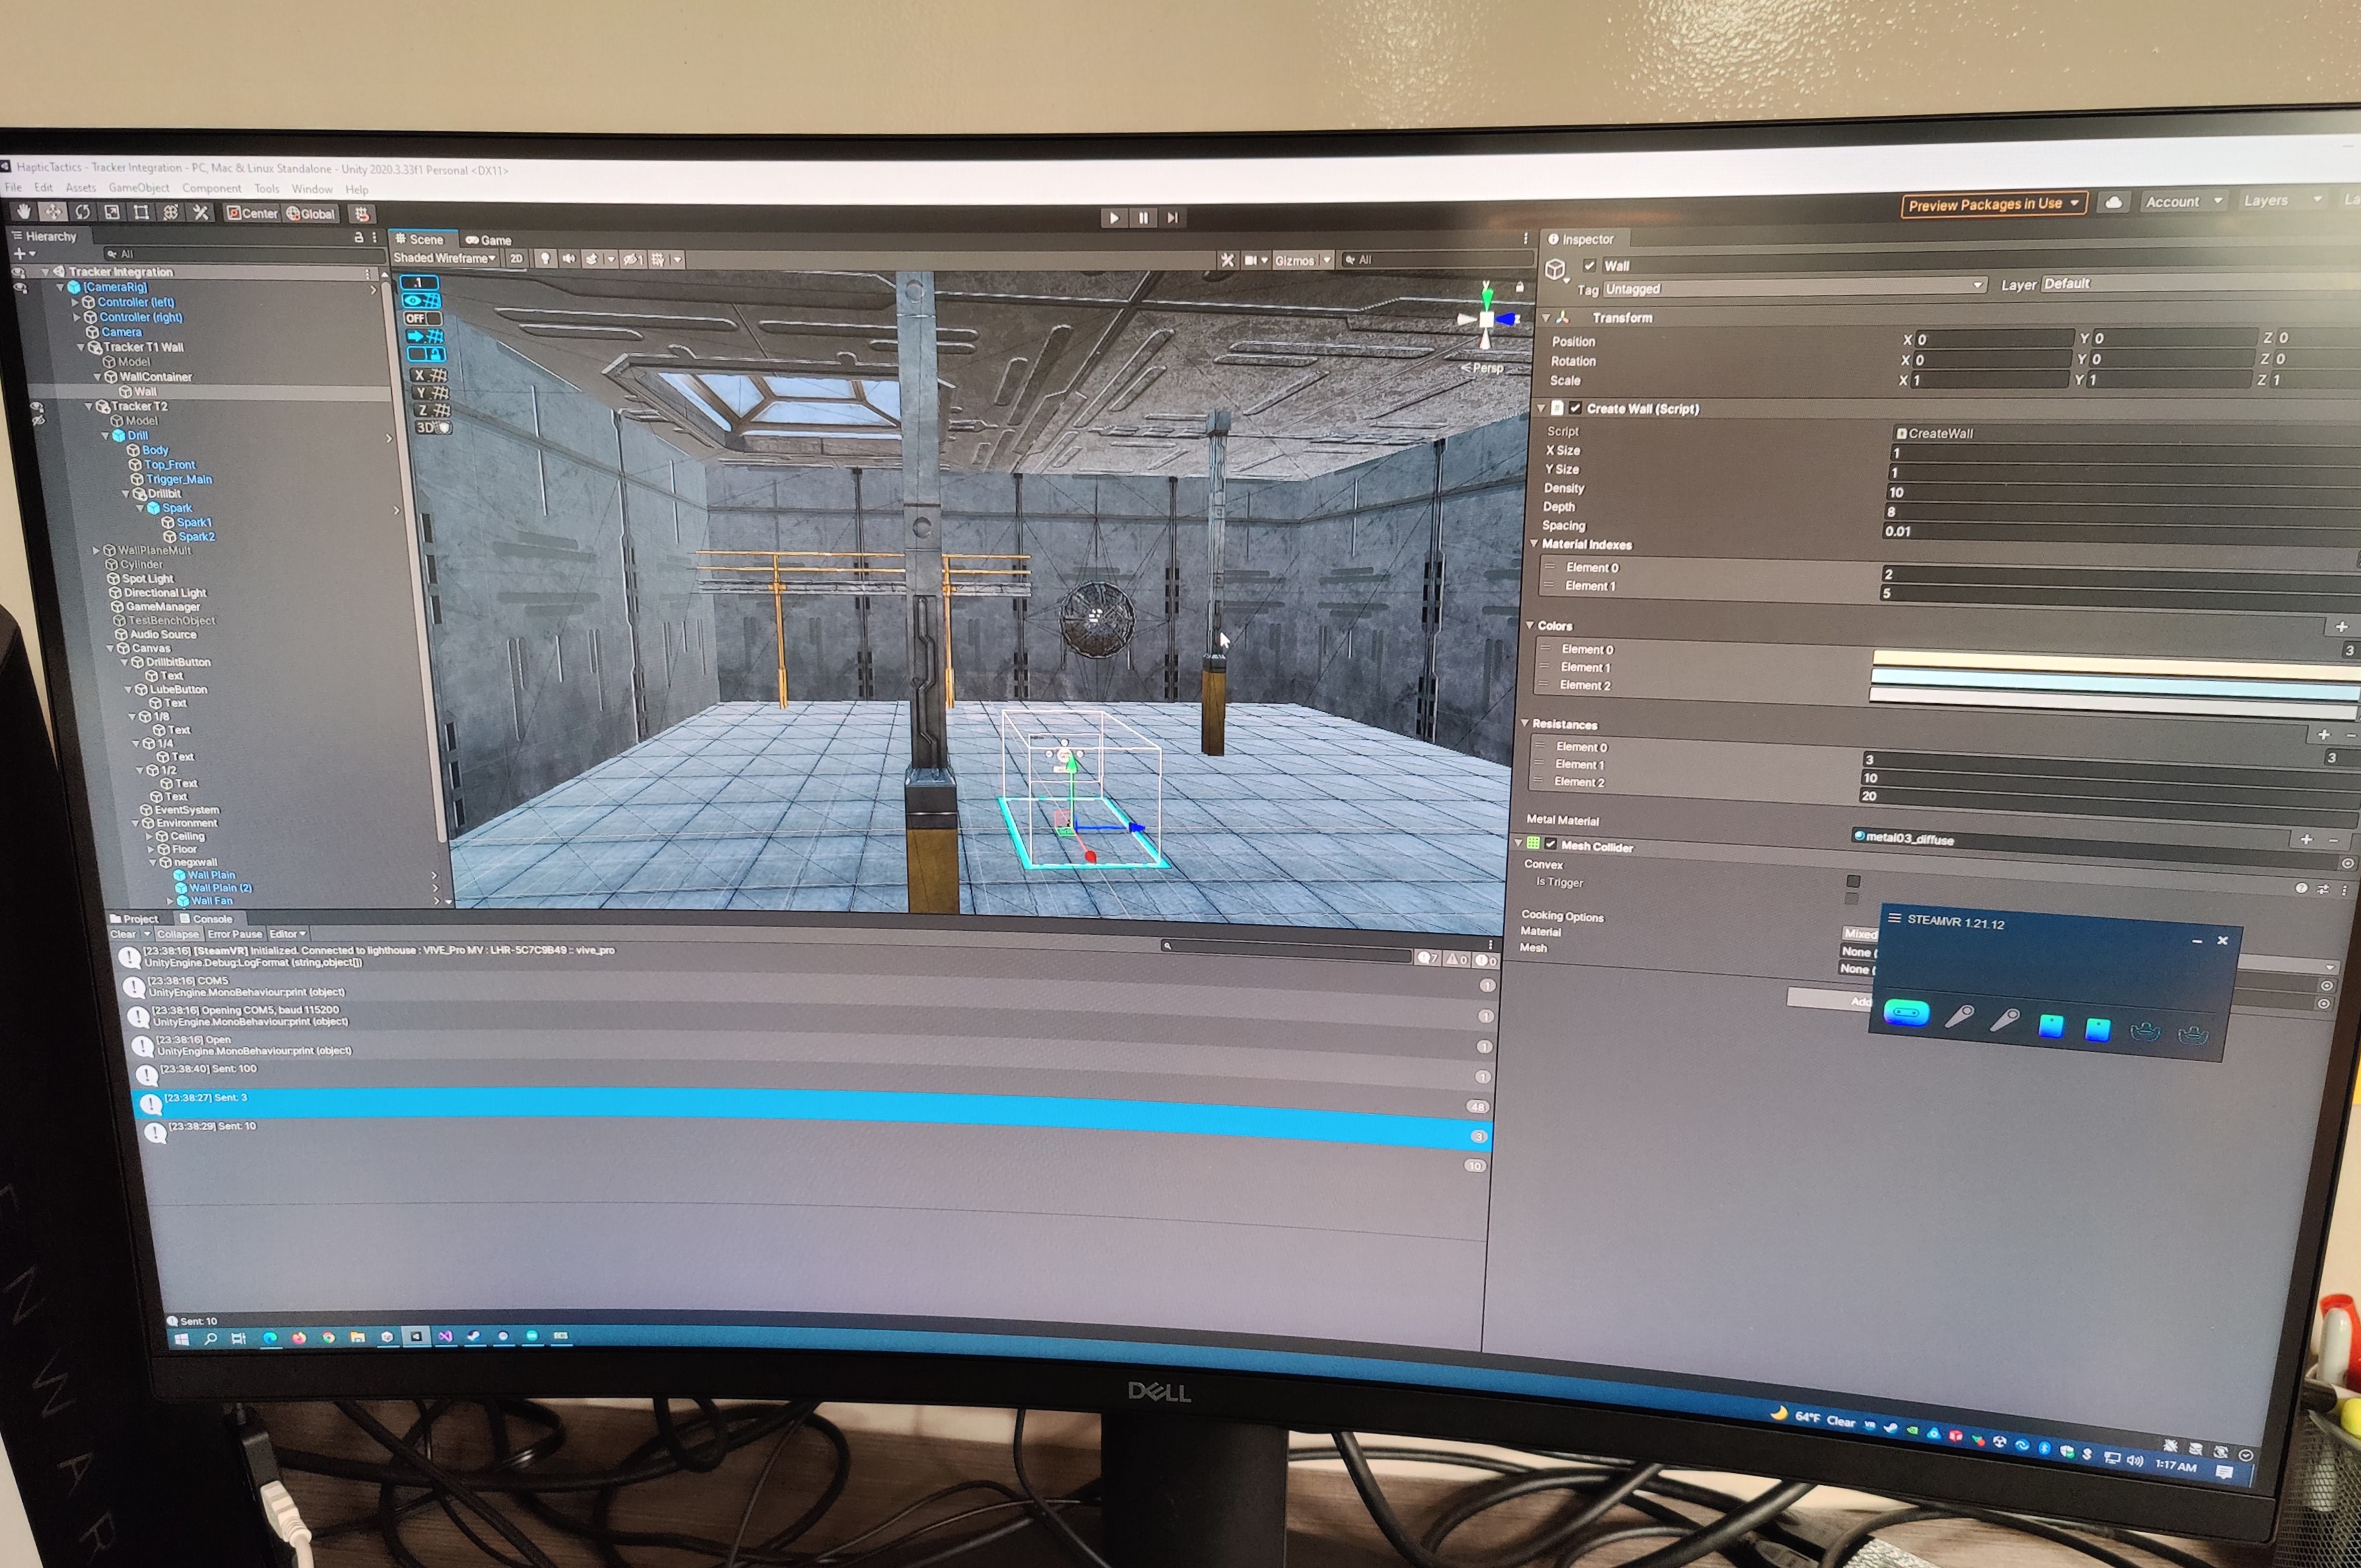Disable the Create Wall script checkbox
The image size is (2361, 1568).
1575,408
